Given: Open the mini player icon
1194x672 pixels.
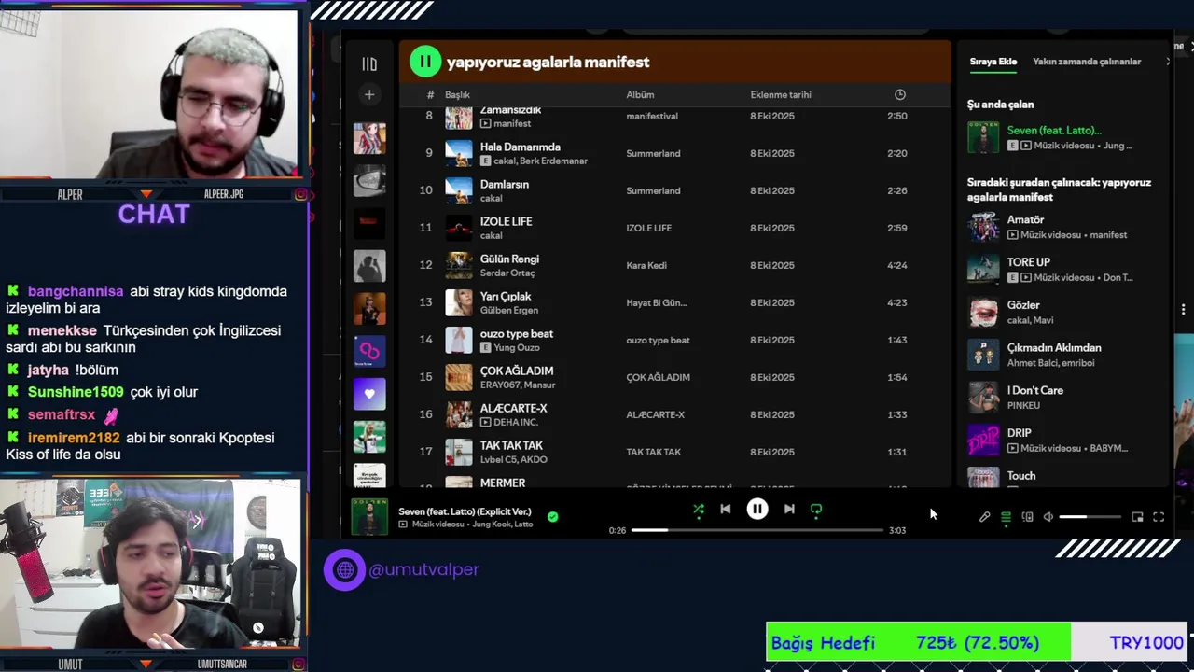Looking at the screenshot, I should [1137, 517].
